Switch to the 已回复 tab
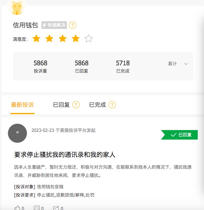Viewport: 204px width, 210px height. 61,105
